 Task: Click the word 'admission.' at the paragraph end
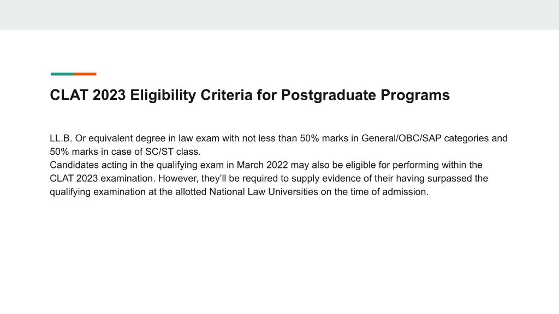[x=406, y=192]
